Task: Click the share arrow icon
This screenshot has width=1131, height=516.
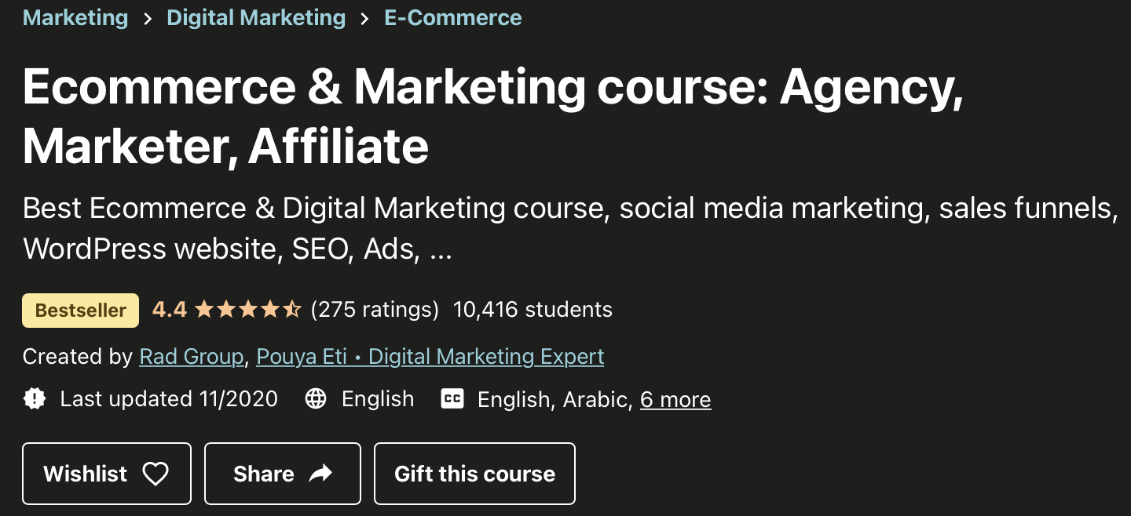Action: click(320, 474)
